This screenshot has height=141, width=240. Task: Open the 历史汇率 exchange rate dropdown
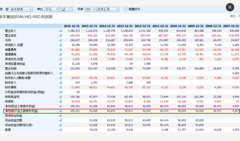pos(108,9)
